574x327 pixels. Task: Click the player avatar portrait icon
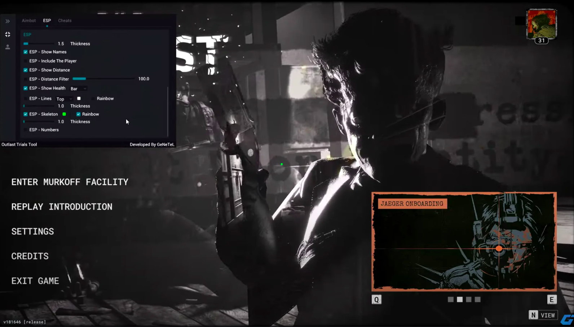(x=542, y=23)
